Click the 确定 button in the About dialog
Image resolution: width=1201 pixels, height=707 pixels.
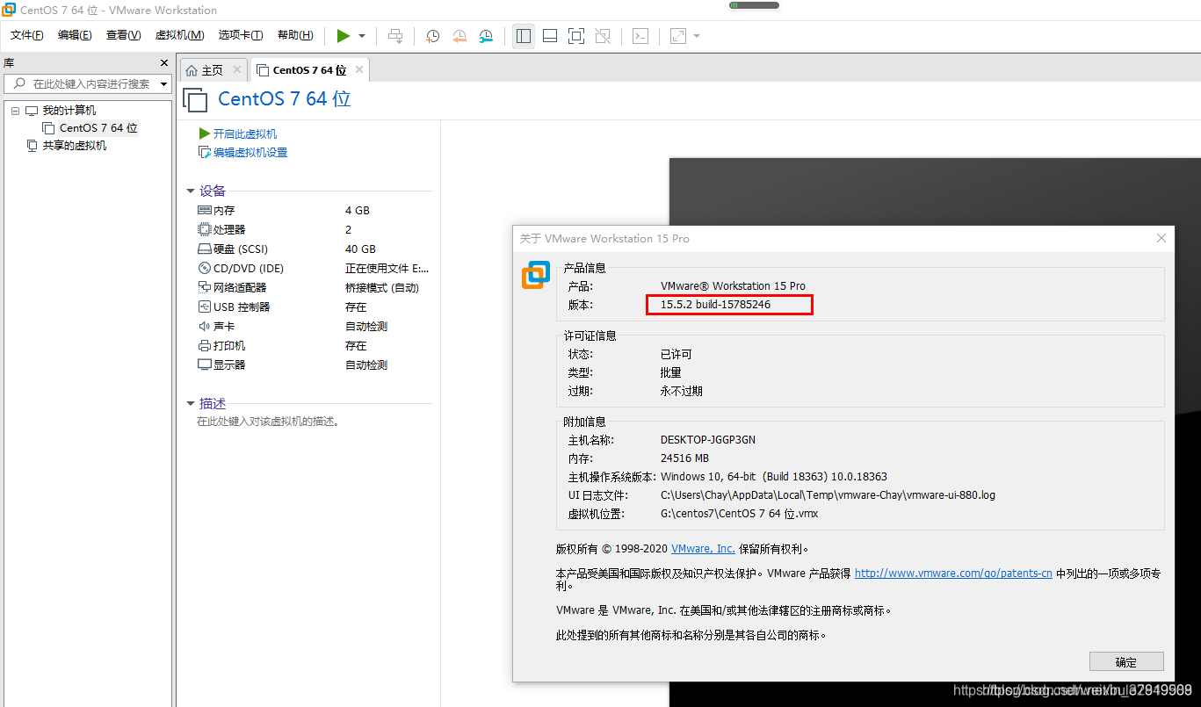click(x=1126, y=661)
